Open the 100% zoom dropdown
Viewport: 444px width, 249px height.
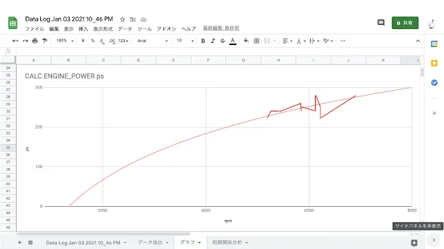click(65, 41)
